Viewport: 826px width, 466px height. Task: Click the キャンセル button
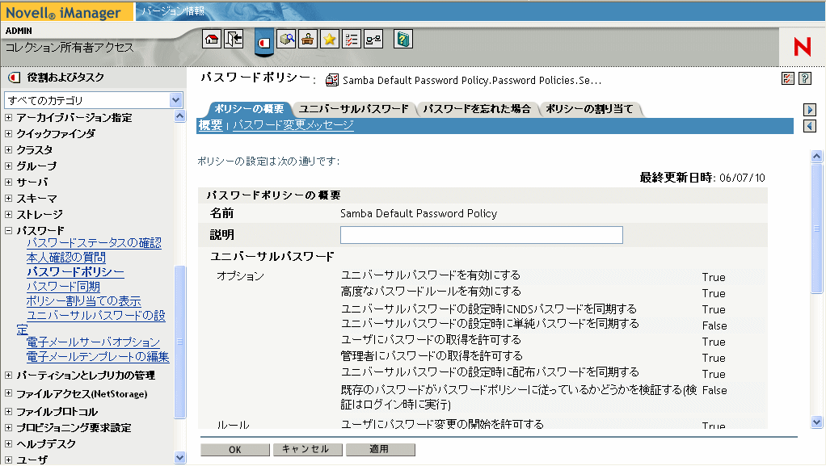click(308, 450)
